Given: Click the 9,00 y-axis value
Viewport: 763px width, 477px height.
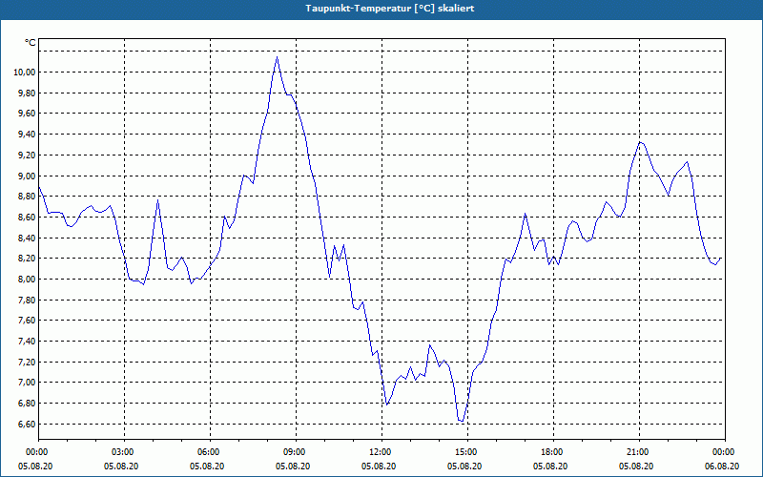Looking at the screenshot, I should pyautogui.click(x=27, y=176).
